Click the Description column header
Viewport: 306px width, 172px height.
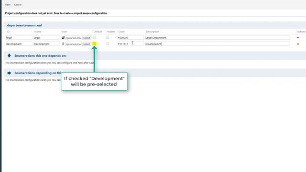153,32
